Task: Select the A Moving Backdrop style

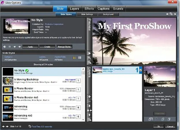Action: click(x=42, y=81)
